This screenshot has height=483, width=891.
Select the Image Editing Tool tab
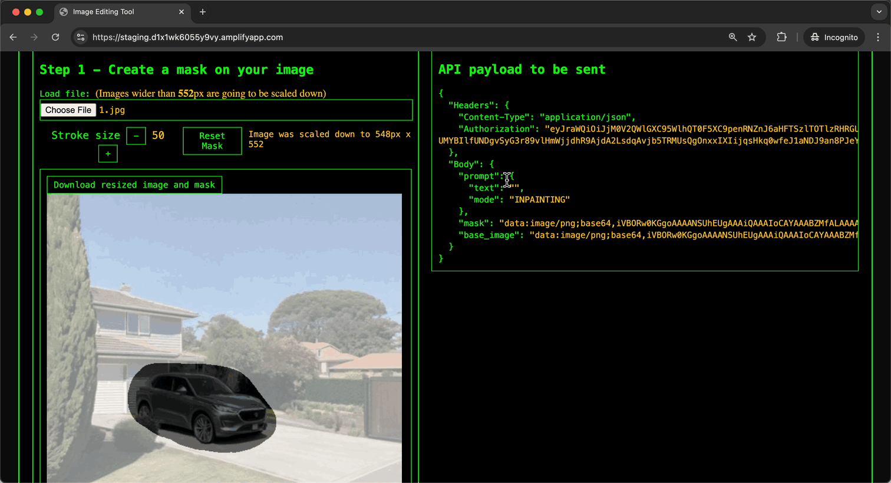[122, 12]
